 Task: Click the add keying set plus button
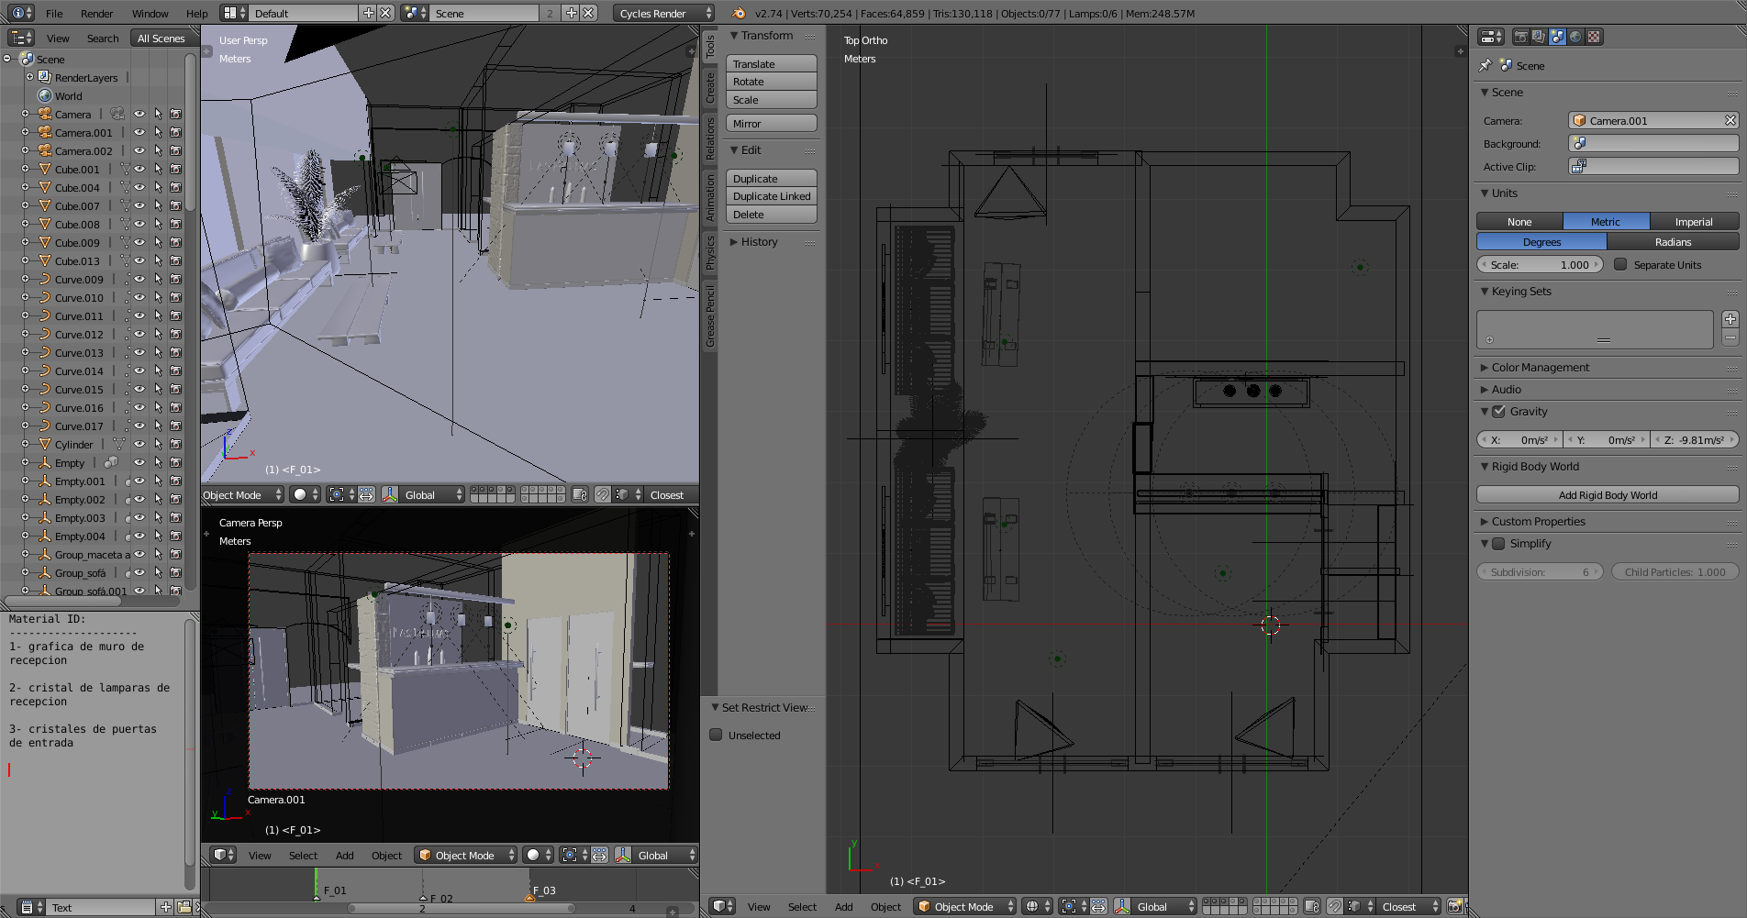pyautogui.click(x=1730, y=319)
